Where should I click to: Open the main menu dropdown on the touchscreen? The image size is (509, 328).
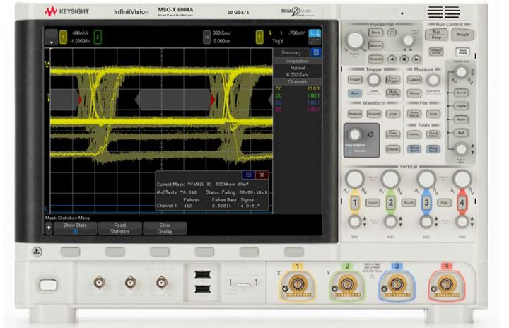click(52, 37)
